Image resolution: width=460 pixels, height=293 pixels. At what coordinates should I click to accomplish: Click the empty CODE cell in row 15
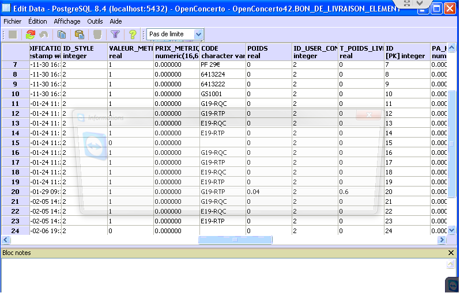tap(223, 143)
